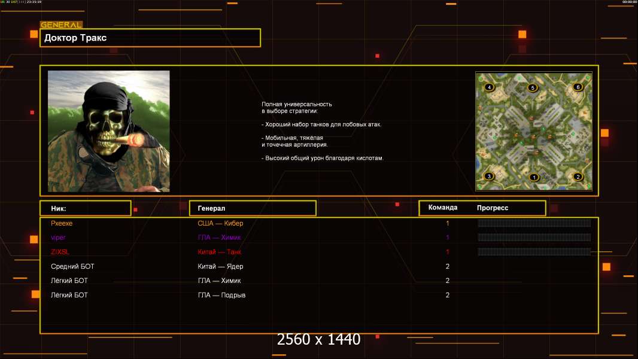638x359 pixels.
Task: Click the skull-faced general portrait
Action: coord(108,131)
